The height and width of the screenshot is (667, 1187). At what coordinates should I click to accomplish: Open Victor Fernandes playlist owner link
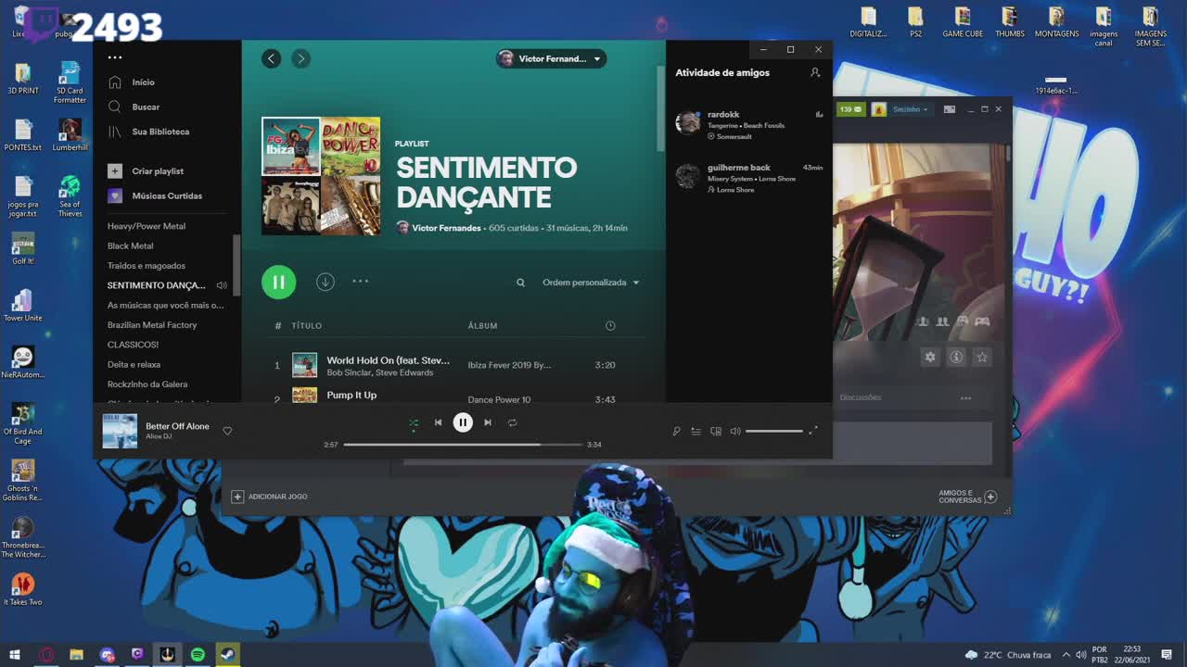(446, 228)
